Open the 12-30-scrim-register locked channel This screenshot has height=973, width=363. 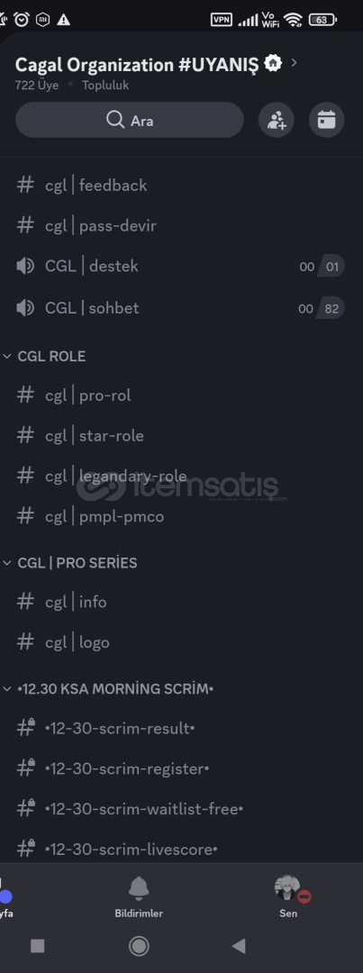coord(180,768)
